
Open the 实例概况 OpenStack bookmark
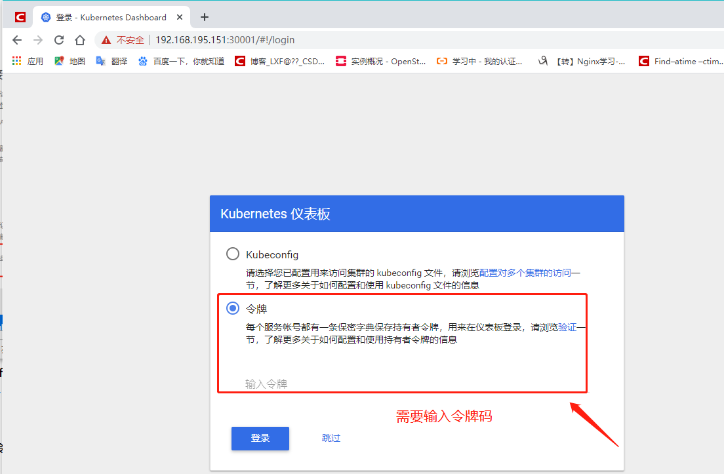coord(380,61)
